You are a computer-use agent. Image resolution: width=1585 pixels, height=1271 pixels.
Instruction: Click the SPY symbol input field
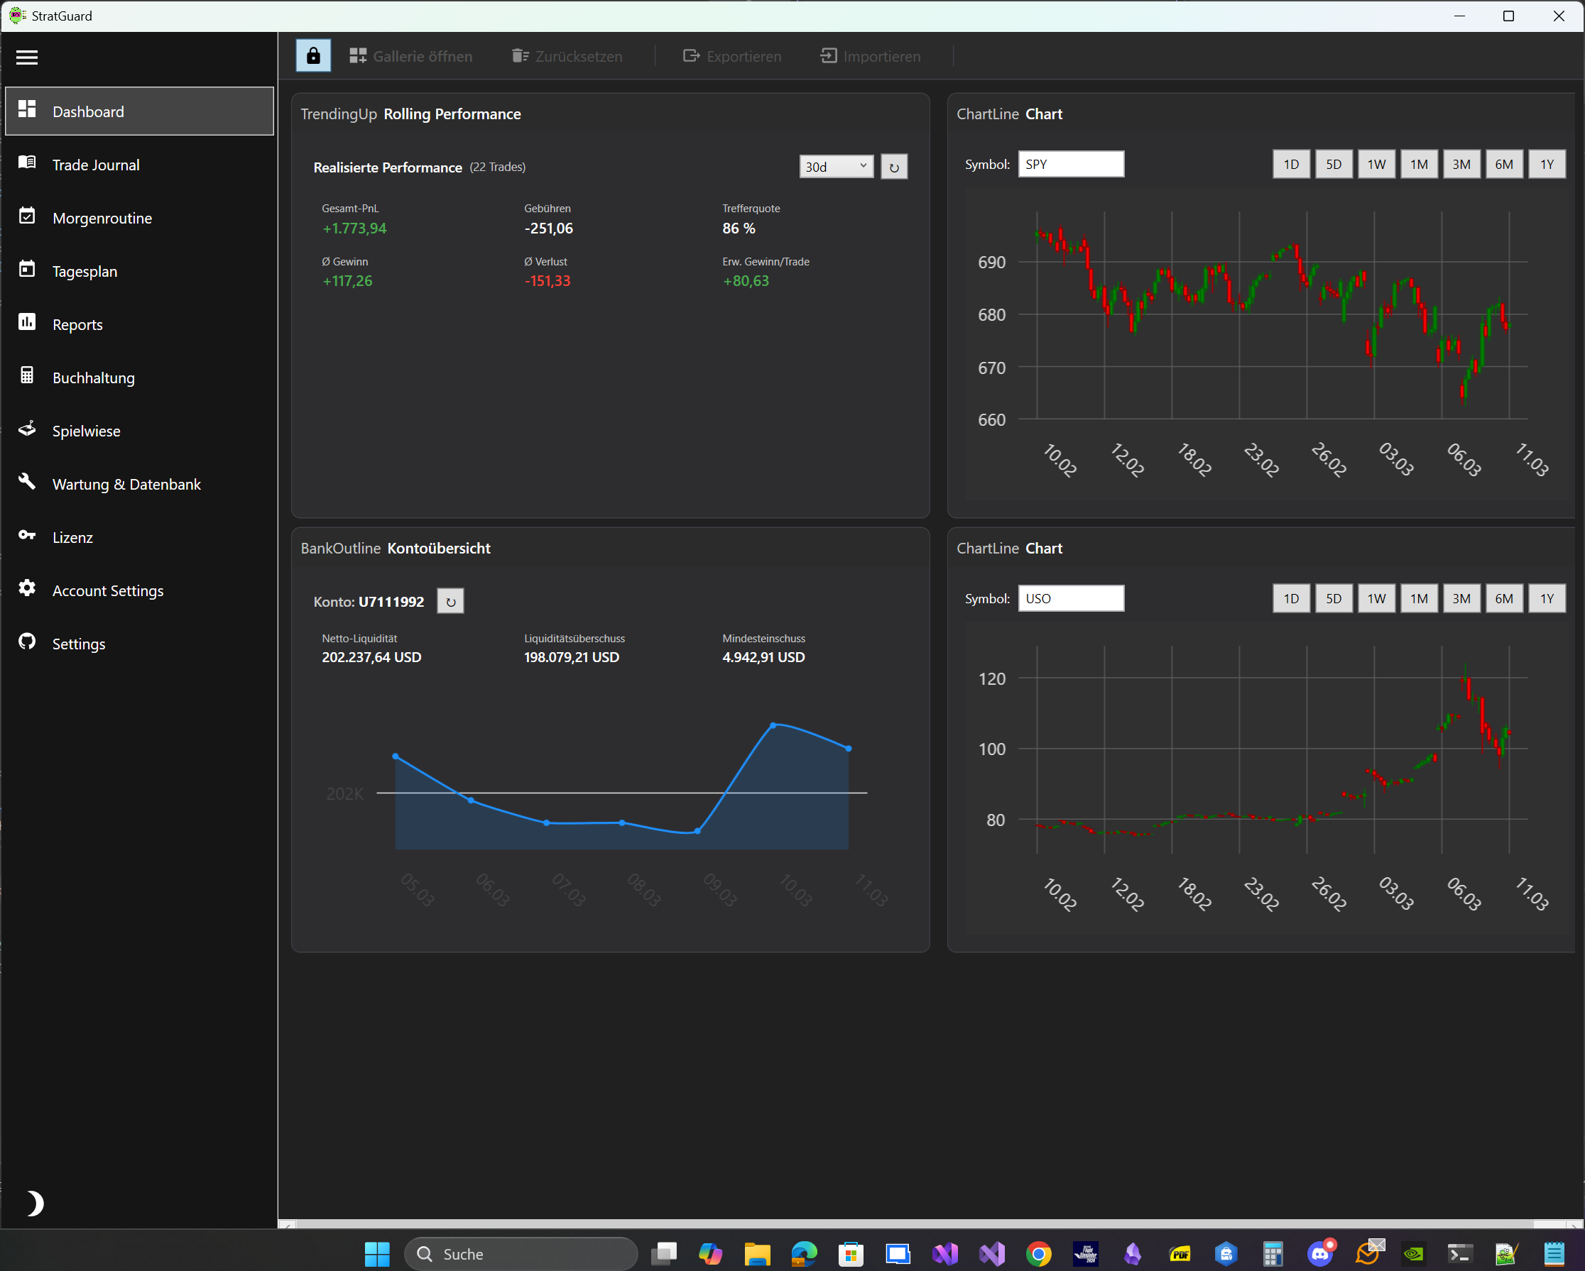point(1070,164)
